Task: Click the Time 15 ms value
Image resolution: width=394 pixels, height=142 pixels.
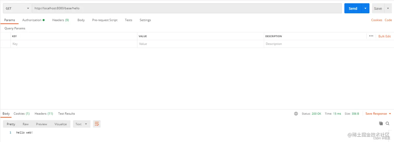Action: pyautogui.click(x=337, y=114)
